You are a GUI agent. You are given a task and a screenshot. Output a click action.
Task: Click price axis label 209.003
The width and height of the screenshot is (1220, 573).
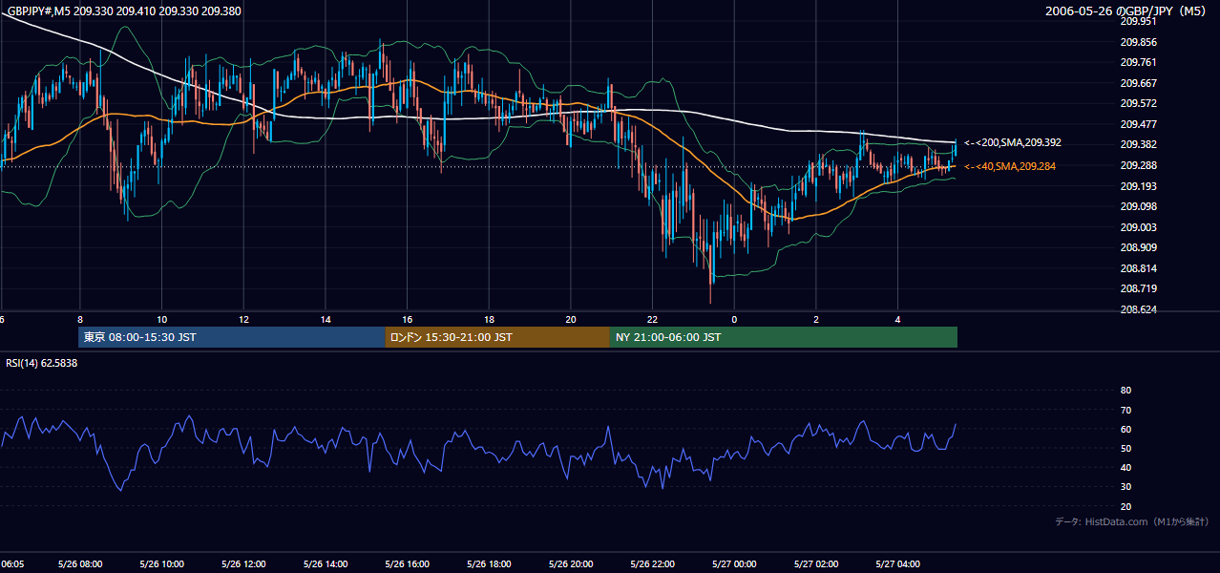1139,227
